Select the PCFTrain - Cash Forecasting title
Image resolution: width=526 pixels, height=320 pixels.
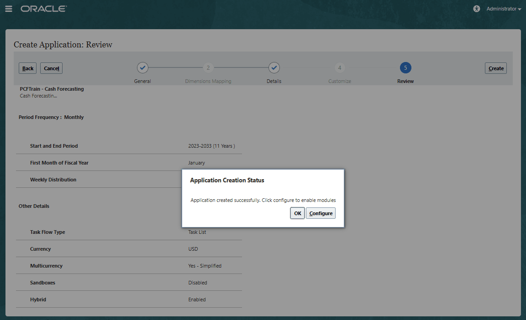[x=52, y=89]
